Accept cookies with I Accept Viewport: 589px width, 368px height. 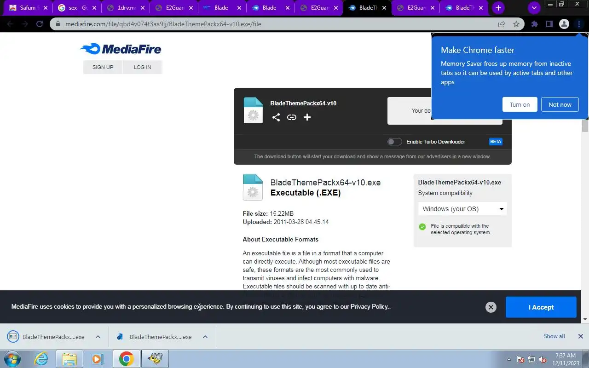[x=541, y=307]
